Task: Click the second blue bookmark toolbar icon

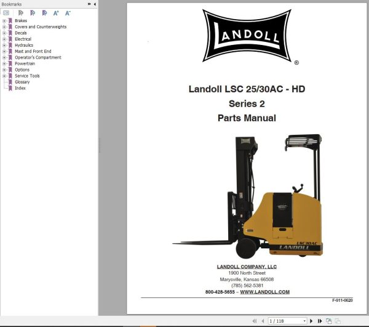Action: point(33,13)
